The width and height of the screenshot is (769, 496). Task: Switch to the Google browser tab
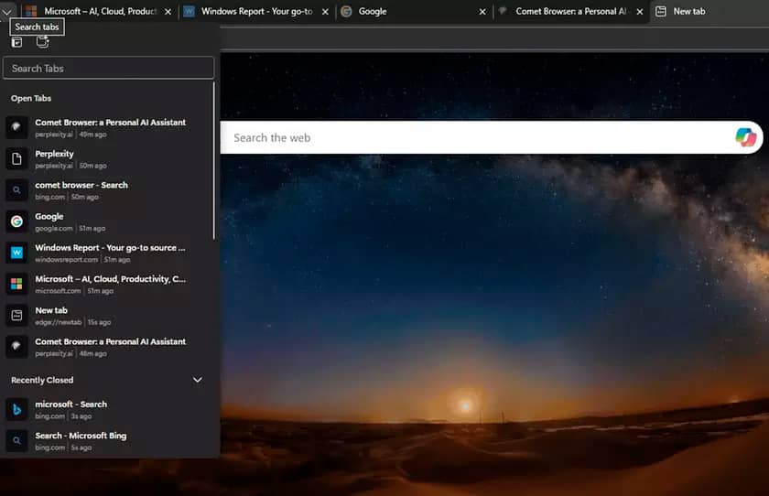pyautogui.click(x=412, y=12)
